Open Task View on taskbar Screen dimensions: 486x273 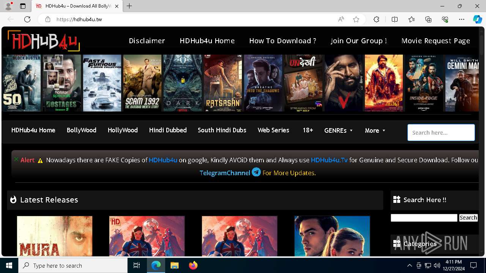137,265
